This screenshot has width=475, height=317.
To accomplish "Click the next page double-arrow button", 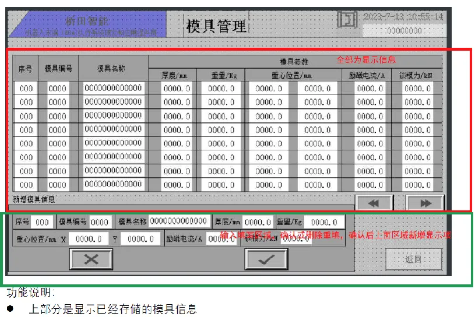I will 425,202.
